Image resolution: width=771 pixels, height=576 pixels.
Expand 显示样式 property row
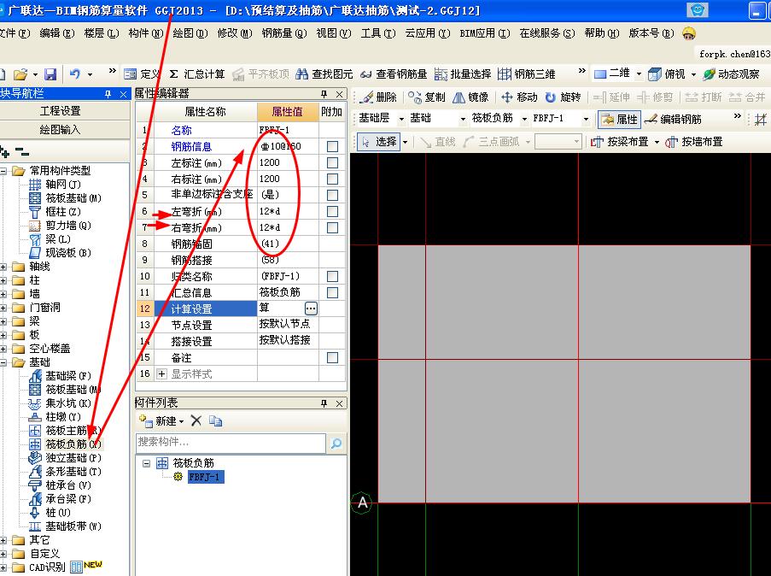pos(161,373)
